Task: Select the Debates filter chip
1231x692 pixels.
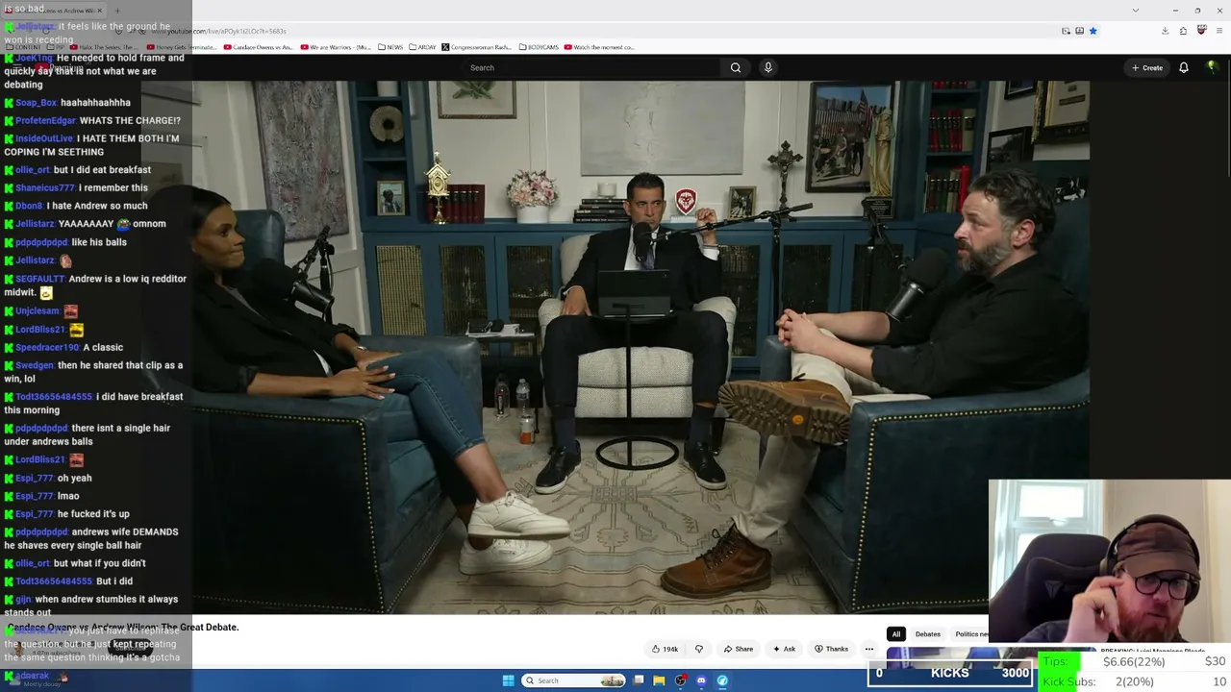Action: coord(928,634)
